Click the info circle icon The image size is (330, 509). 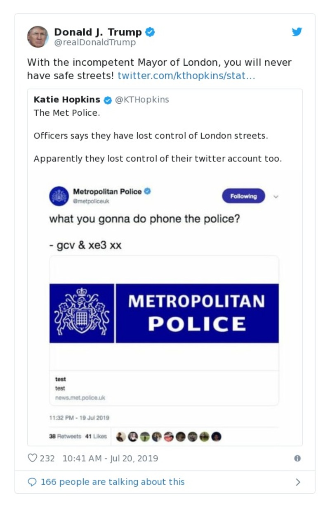click(297, 458)
